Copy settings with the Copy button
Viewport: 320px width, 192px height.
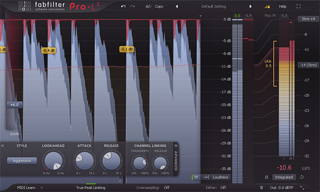[x=159, y=6]
